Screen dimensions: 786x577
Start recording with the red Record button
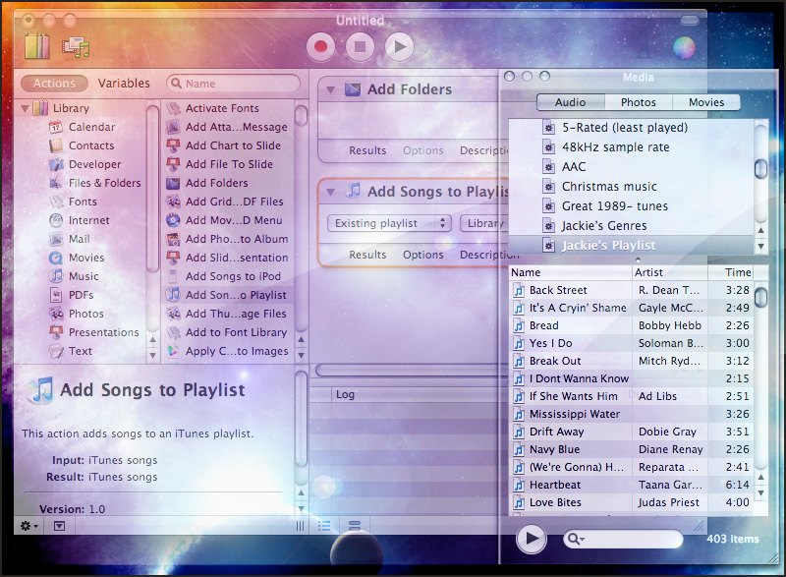tap(321, 46)
